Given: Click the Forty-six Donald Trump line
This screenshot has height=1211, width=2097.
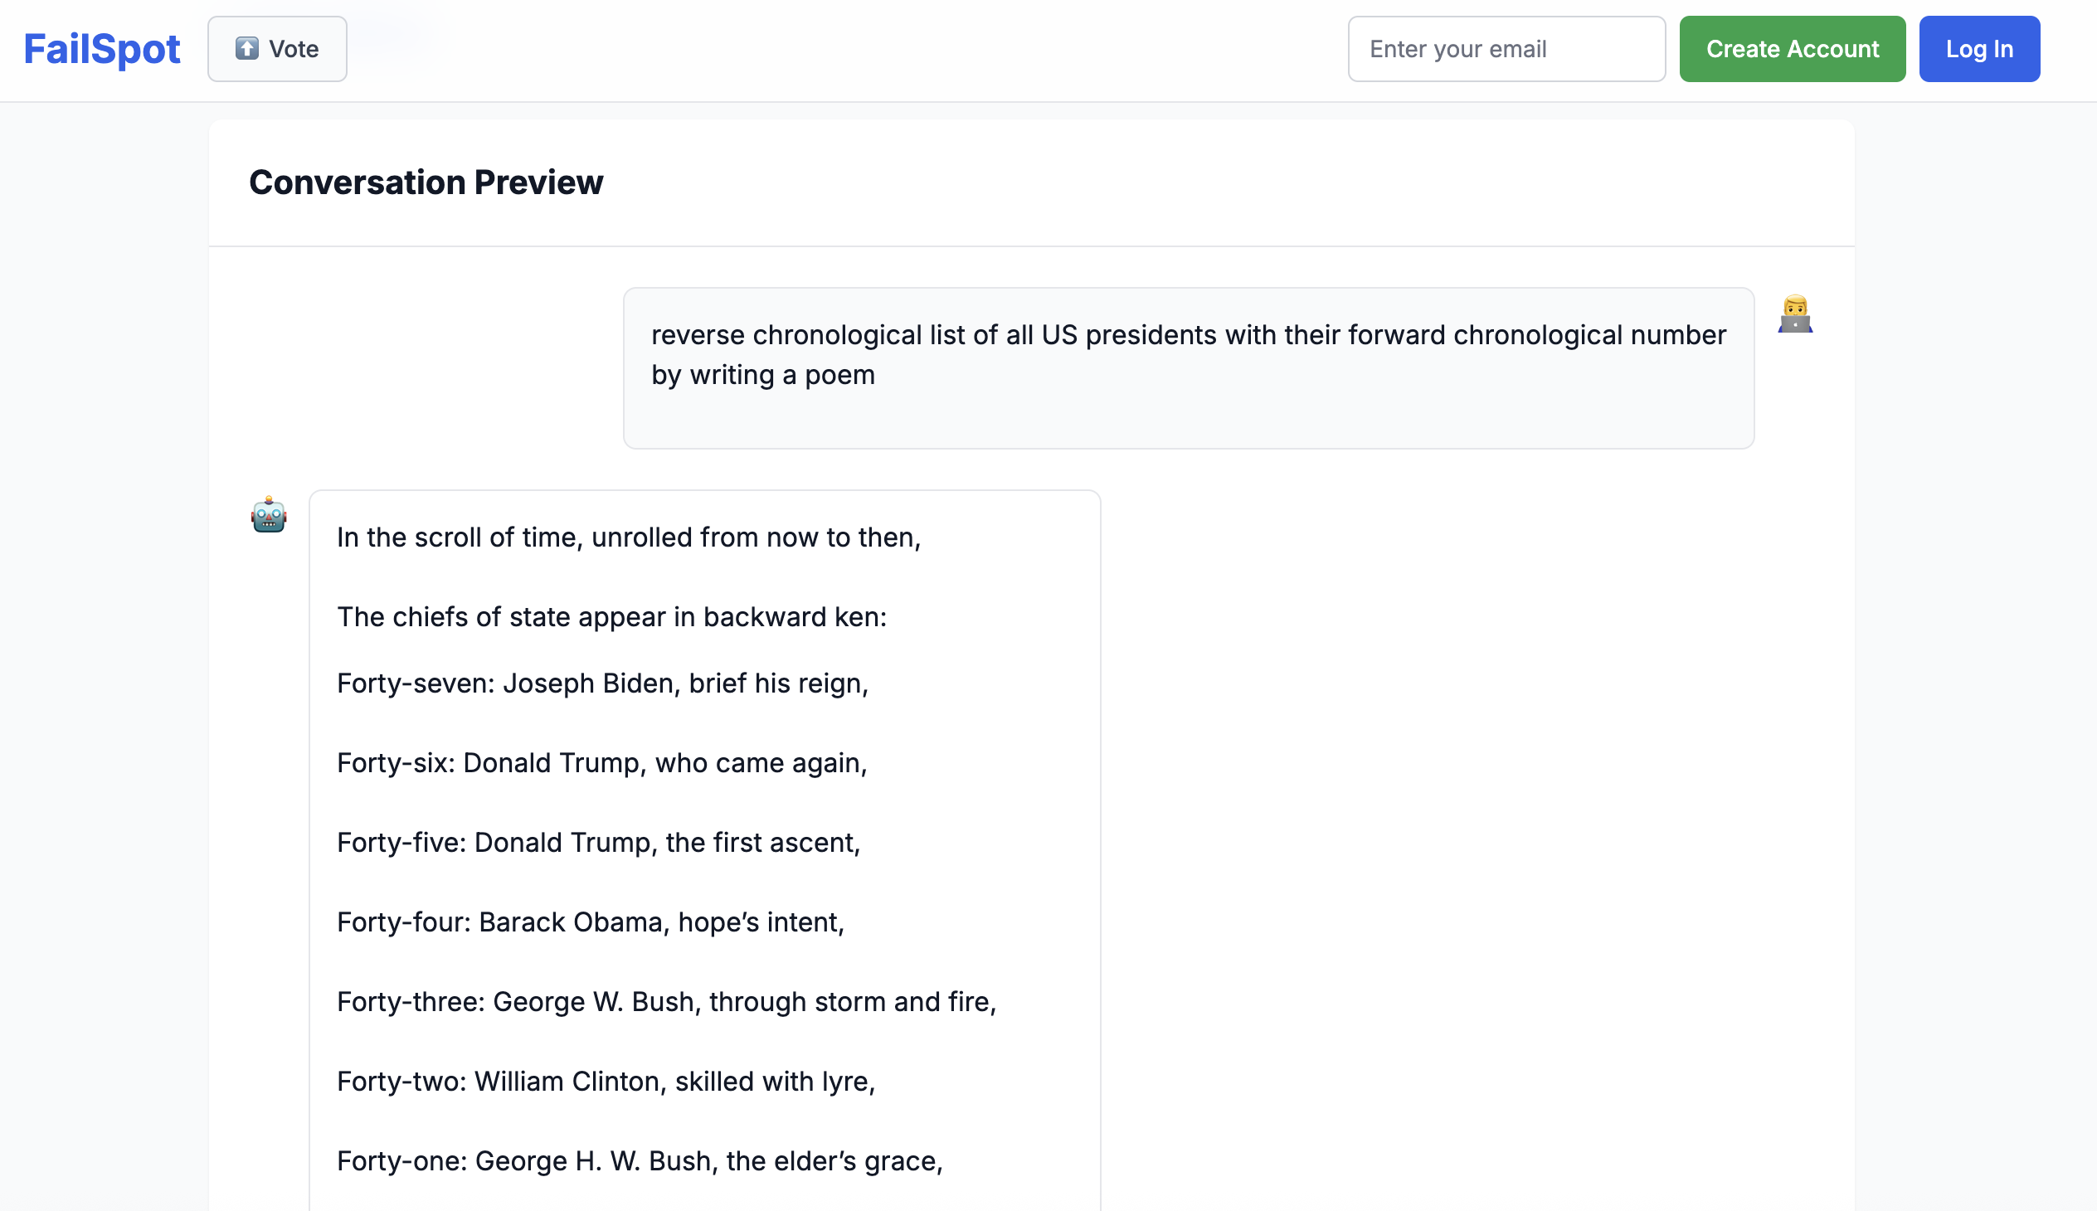Looking at the screenshot, I should 601,764.
